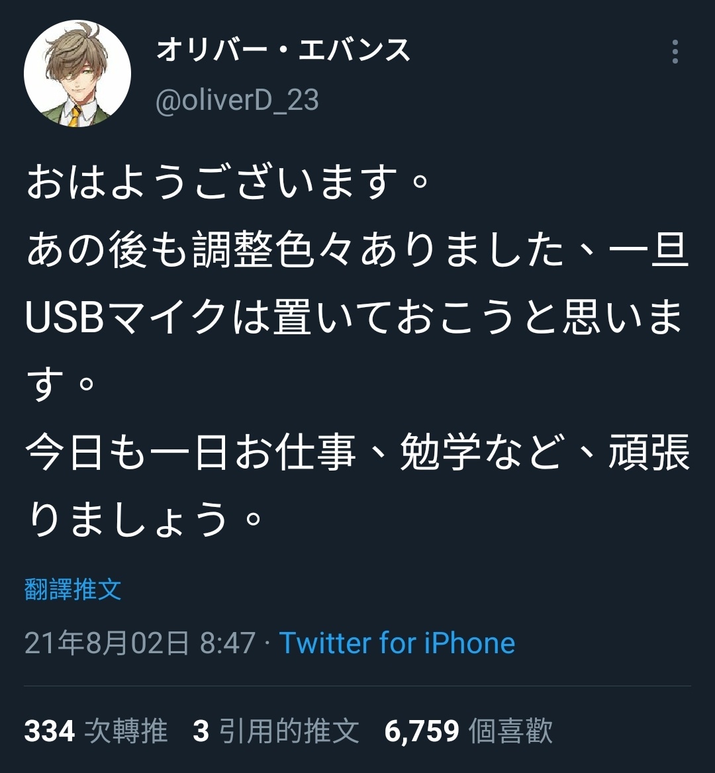Open profile via display name オリバー・エバンス
This screenshot has width=715, height=773.
click(283, 50)
